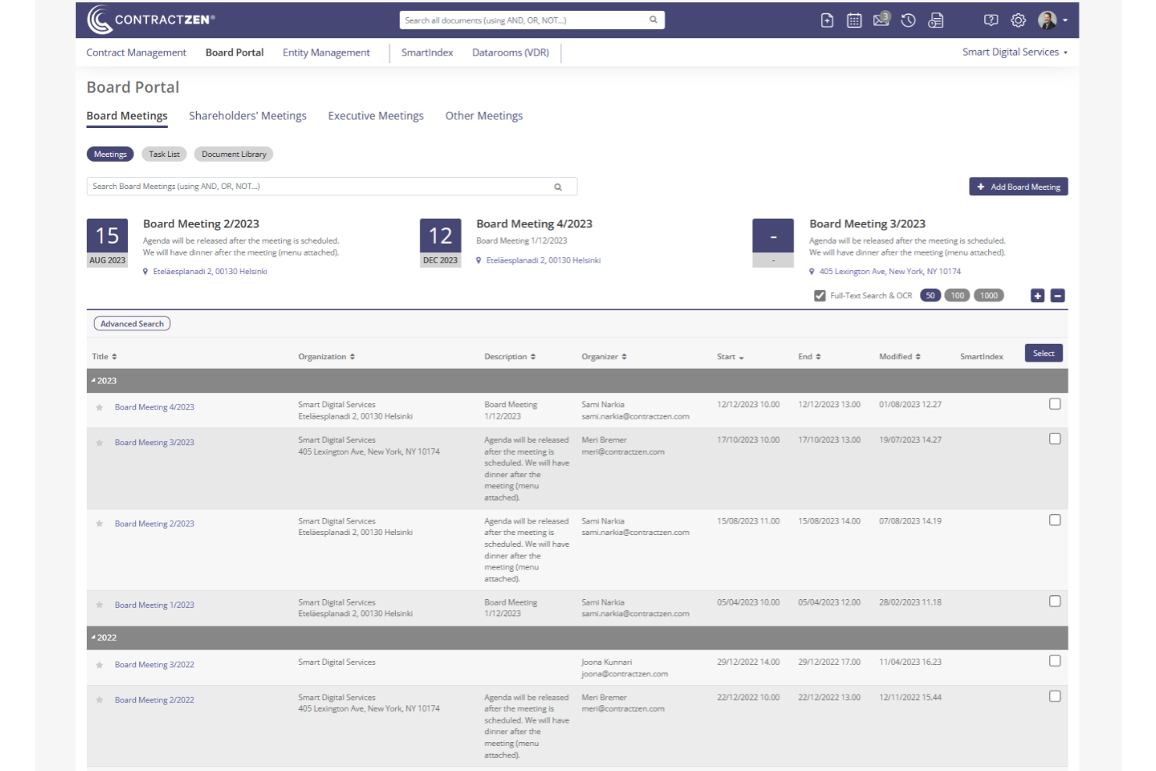The height and width of the screenshot is (771, 1156).
Task: Sort the table by End date
Action: tap(809, 356)
